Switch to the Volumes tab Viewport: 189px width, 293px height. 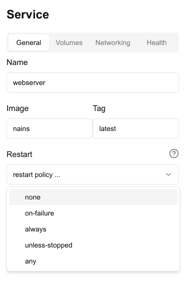[x=69, y=42]
